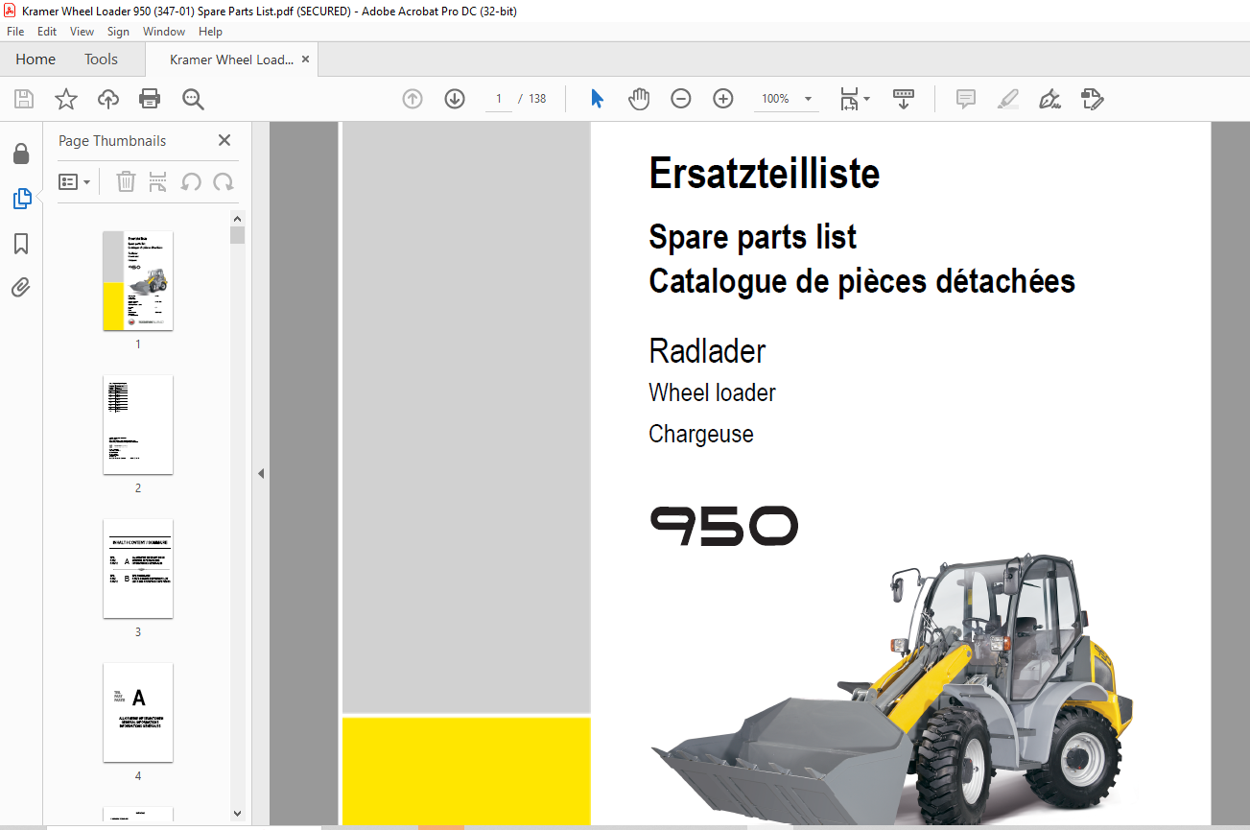Open the Help menu
1250x830 pixels.
210,32
